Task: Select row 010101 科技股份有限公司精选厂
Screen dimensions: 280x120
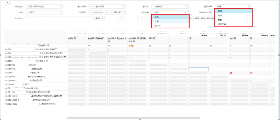Action: (36, 50)
